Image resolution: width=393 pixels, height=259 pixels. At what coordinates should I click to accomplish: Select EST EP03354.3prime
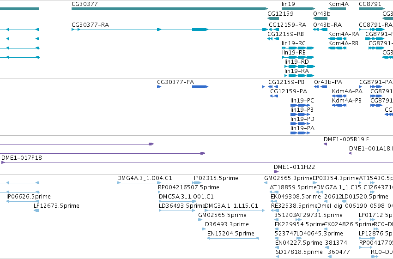pyautogui.click(x=336, y=178)
